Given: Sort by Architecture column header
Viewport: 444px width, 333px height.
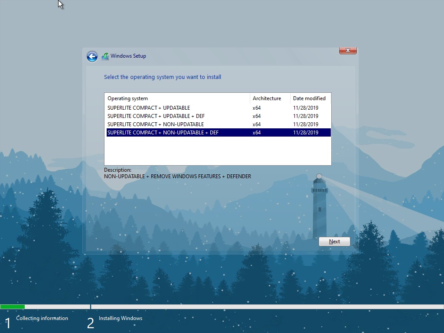Looking at the screenshot, I should [270, 98].
